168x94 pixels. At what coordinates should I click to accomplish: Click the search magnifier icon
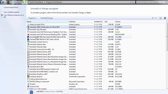click(x=166, y=2)
